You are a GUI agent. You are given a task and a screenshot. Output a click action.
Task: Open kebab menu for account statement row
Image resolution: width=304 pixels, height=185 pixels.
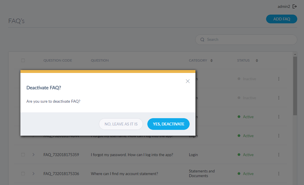point(279,174)
